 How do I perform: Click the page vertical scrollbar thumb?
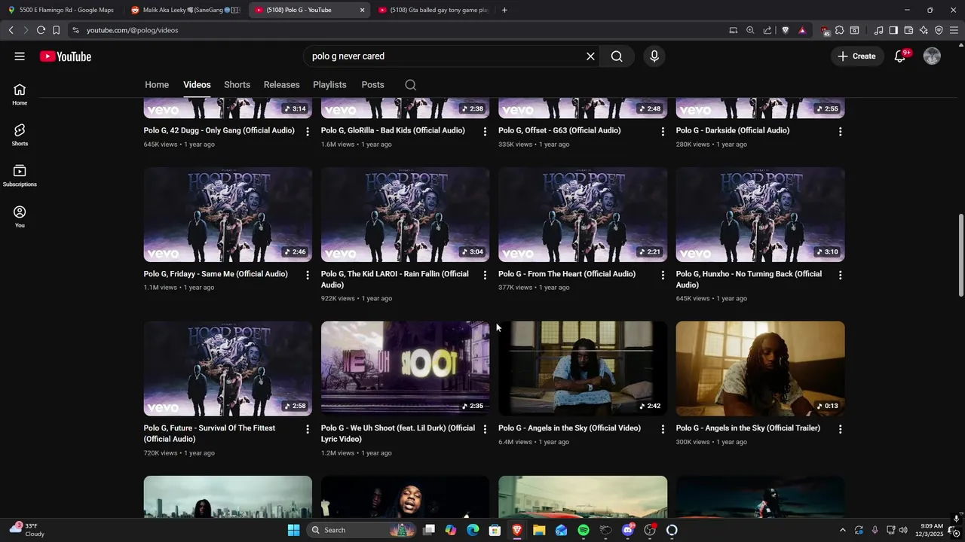pyautogui.click(x=960, y=254)
